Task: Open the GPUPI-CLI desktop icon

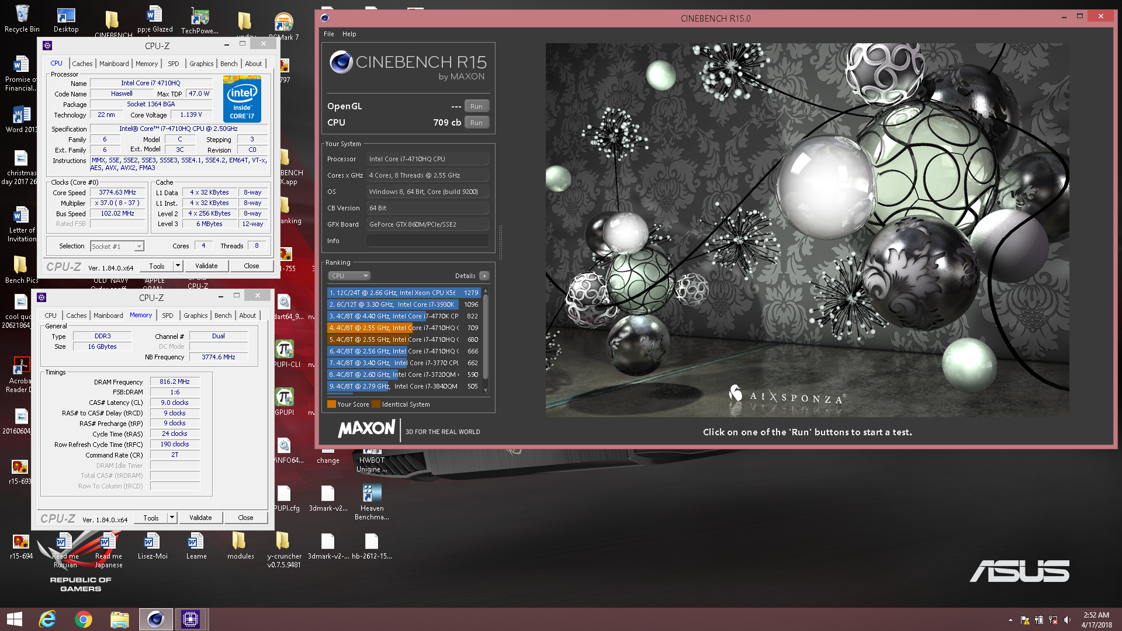Action: pyautogui.click(x=286, y=353)
